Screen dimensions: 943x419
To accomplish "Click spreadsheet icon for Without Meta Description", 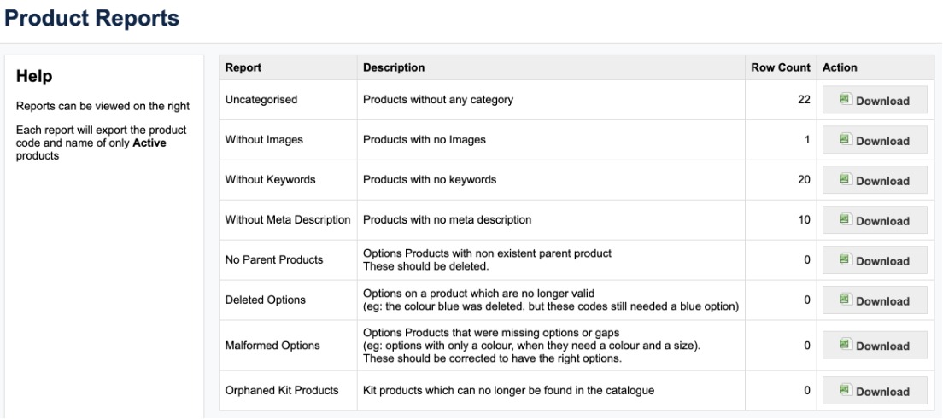I will (847, 219).
